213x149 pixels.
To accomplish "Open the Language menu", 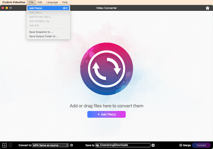I will pyautogui.click(x=52, y=2).
